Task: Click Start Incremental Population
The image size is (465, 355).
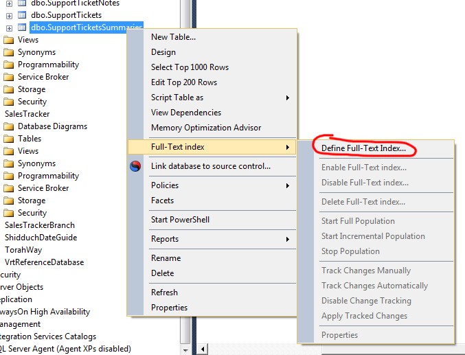Action: 373,236
